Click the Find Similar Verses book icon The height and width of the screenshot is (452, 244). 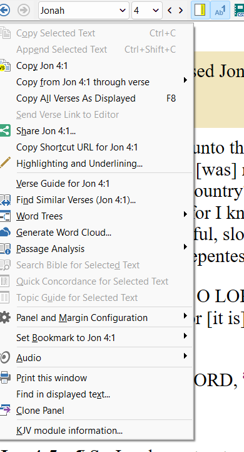click(5, 200)
